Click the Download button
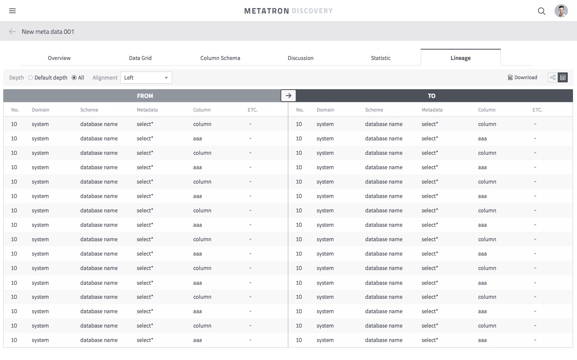Screen dimensions: 577x360 [522, 77]
